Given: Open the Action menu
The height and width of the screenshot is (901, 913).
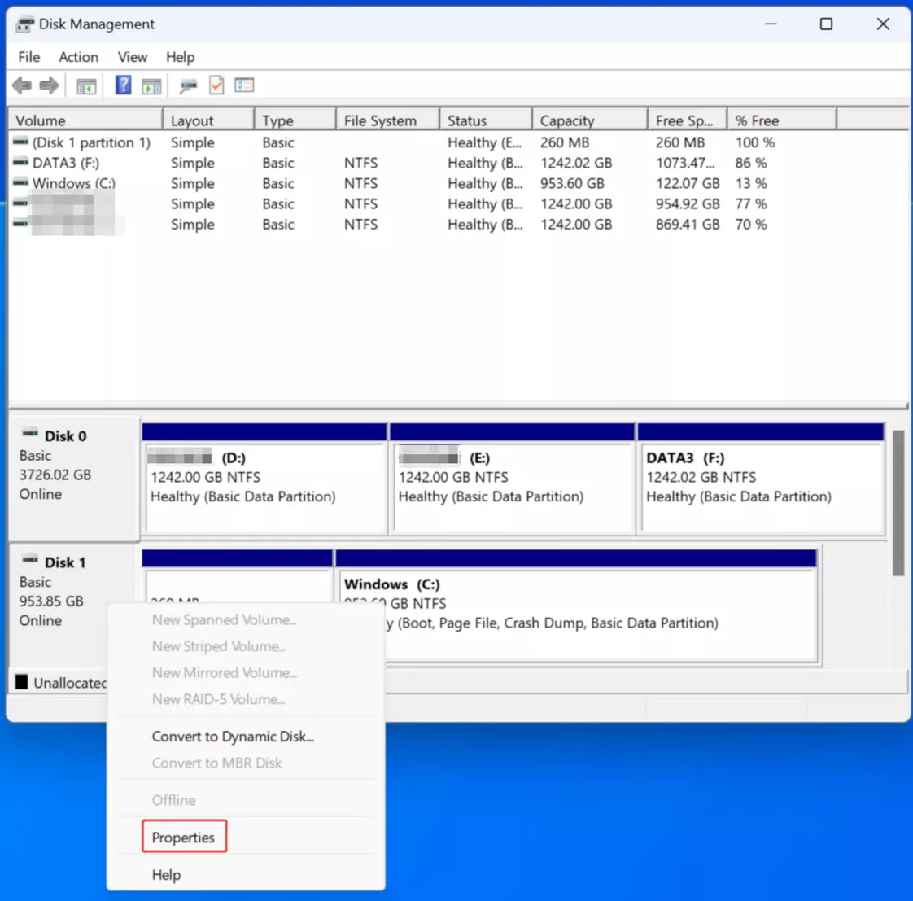Looking at the screenshot, I should coord(78,57).
